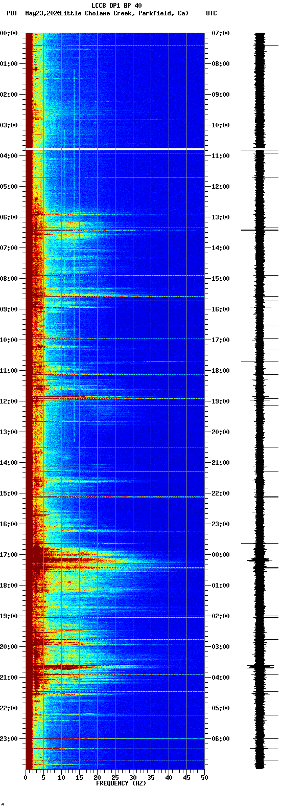
Task: Click the '19:00' UTC time label
Action: (220, 401)
